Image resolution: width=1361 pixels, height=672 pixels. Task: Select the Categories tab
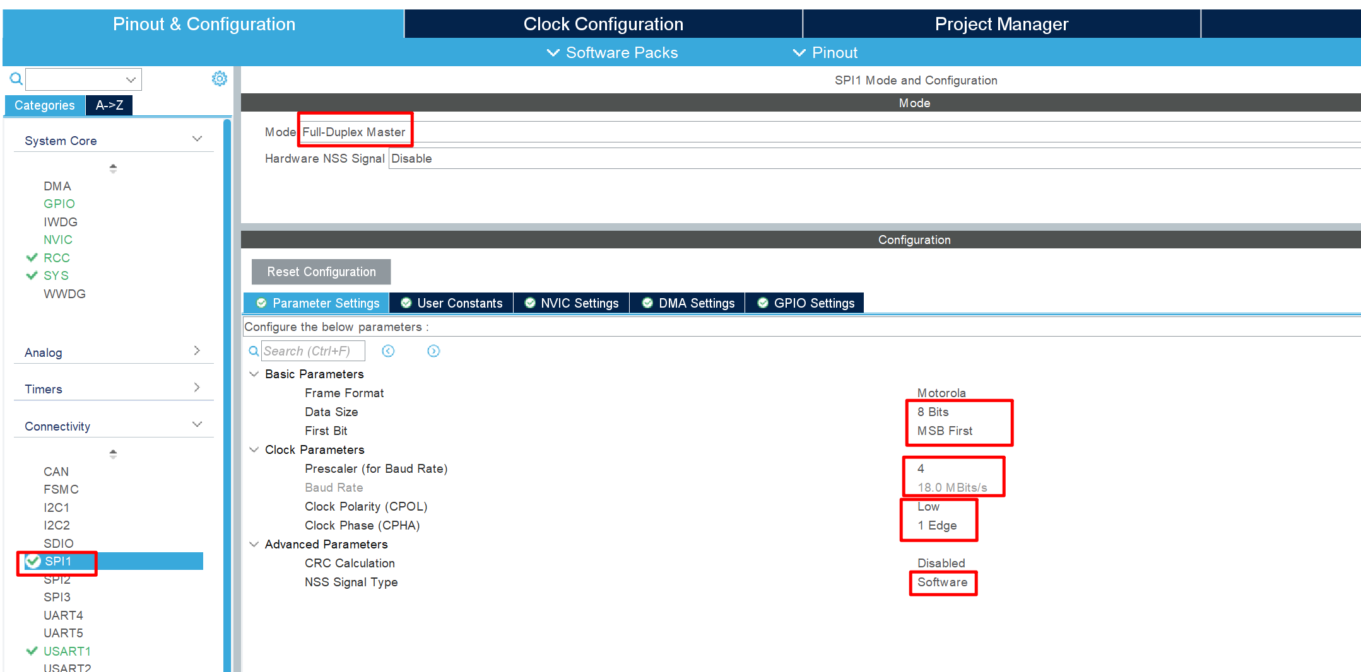click(x=45, y=105)
